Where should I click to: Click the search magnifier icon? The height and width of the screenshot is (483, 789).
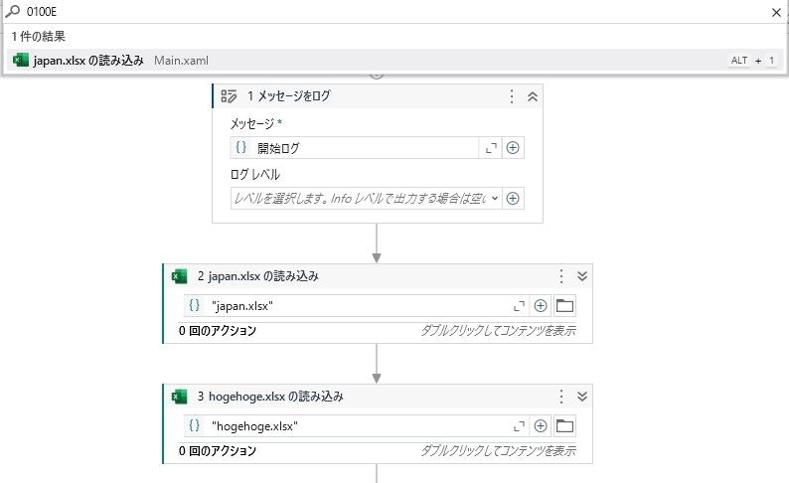coord(12,11)
